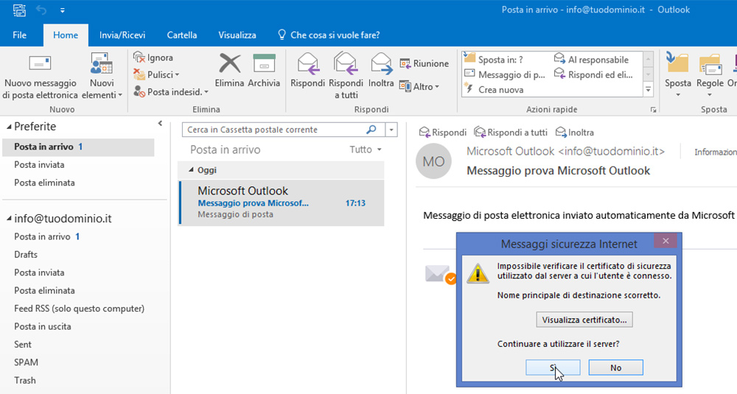
Task: Expand the Azioni rapide gallery
Action: (x=648, y=89)
